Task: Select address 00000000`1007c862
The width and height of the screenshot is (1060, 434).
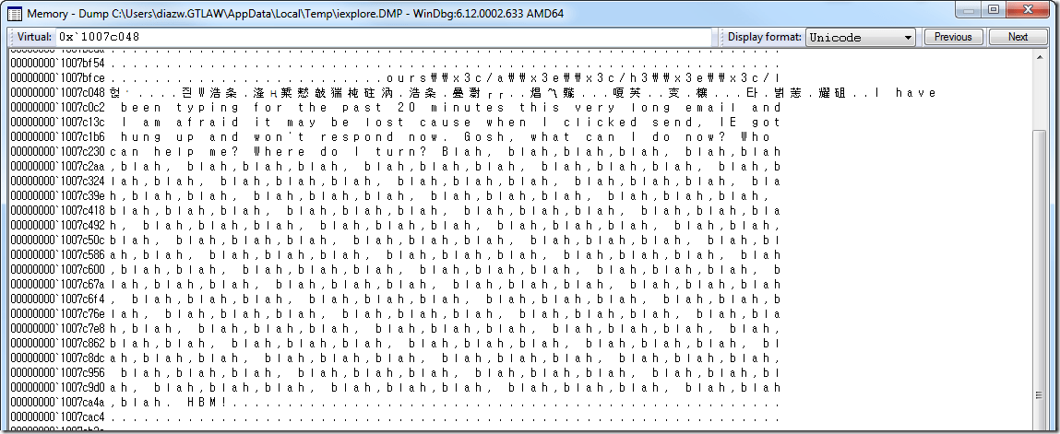Action: point(57,344)
